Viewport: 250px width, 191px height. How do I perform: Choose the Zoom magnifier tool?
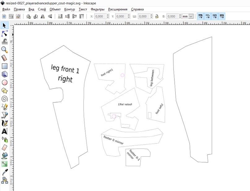click(x=4, y=50)
